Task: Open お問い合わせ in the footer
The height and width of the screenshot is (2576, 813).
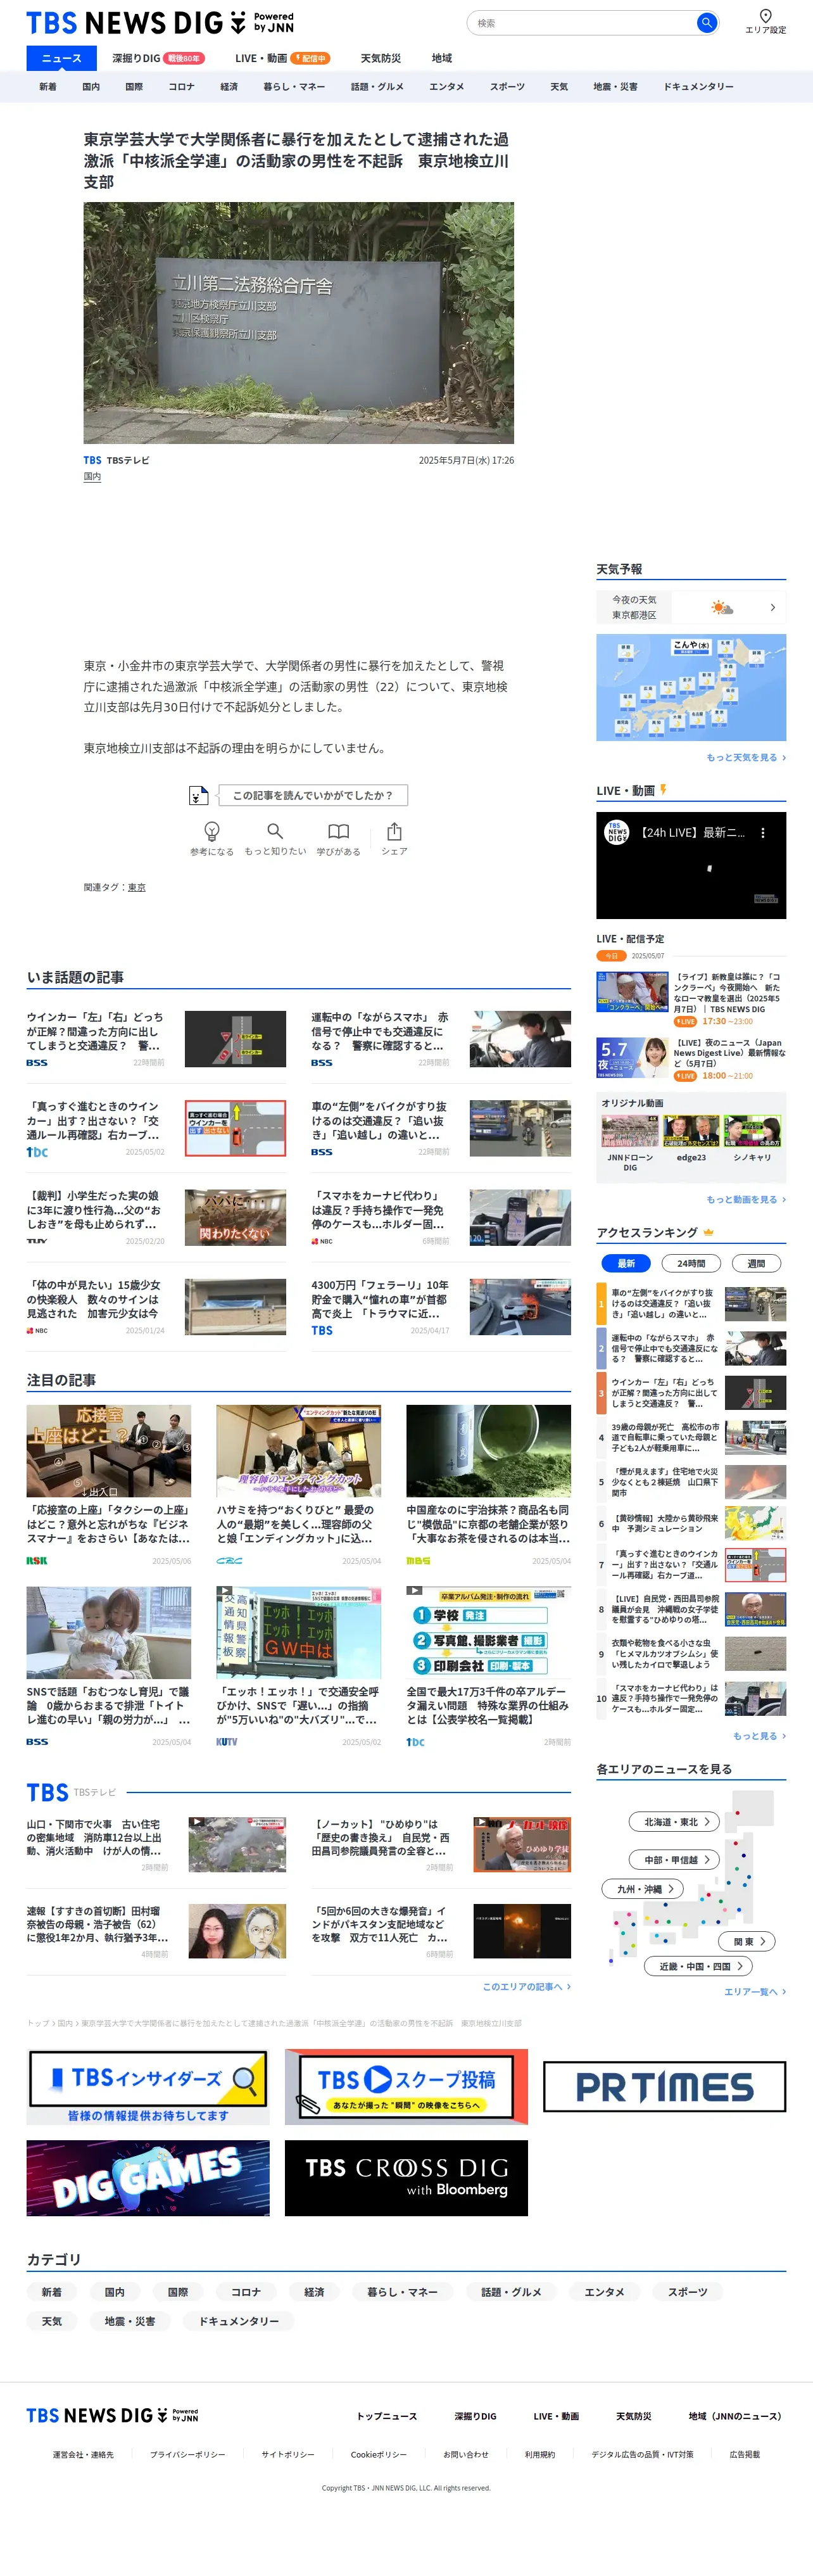Action: pos(466,2454)
